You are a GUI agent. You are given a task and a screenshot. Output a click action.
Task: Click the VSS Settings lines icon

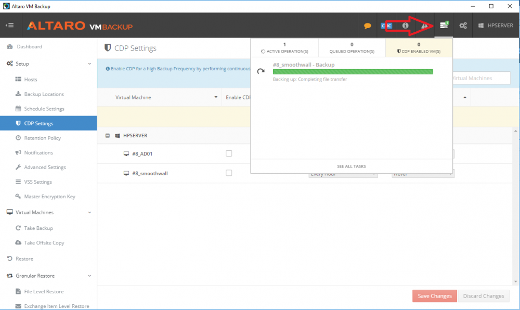pyautogui.click(x=18, y=182)
